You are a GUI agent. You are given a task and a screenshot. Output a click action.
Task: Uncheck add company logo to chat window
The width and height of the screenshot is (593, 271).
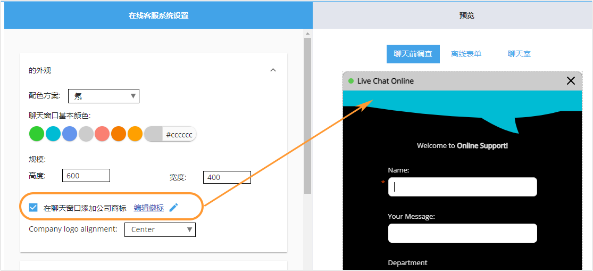[x=34, y=208]
